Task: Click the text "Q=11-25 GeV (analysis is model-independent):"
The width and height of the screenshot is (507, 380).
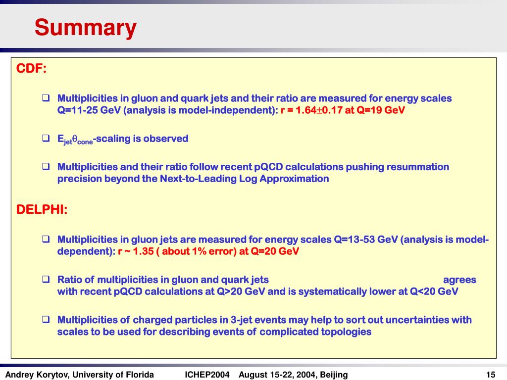Action: [168, 110]
